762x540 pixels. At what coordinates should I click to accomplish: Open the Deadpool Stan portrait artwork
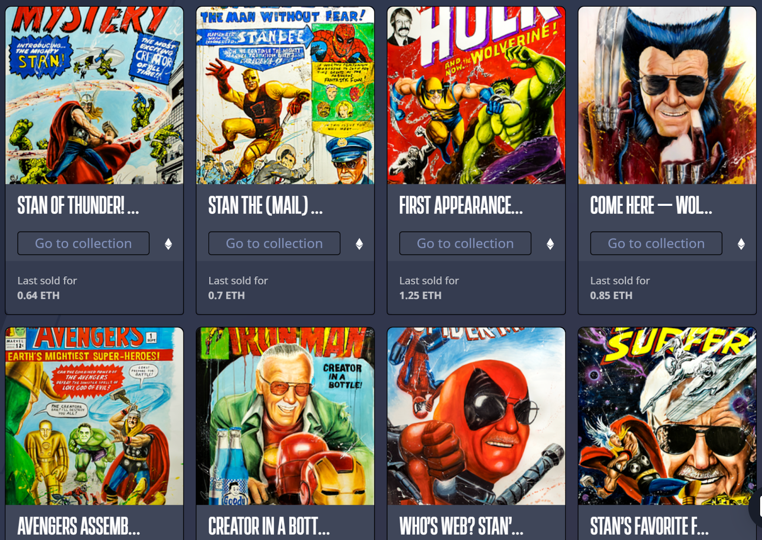(x=476, y=416)
